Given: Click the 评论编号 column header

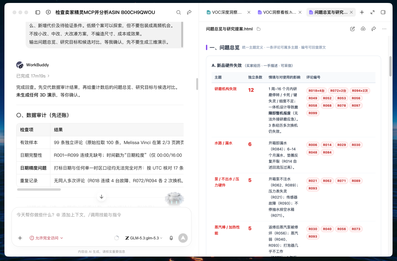Looking at the screenshot, I should [313, 77].
